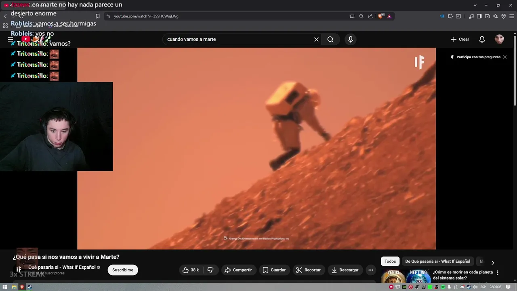This screenshot has height=291, width=517.
Task: Open volume speaker in system tray
Action: pyautogui.click(x=475, y=287)
